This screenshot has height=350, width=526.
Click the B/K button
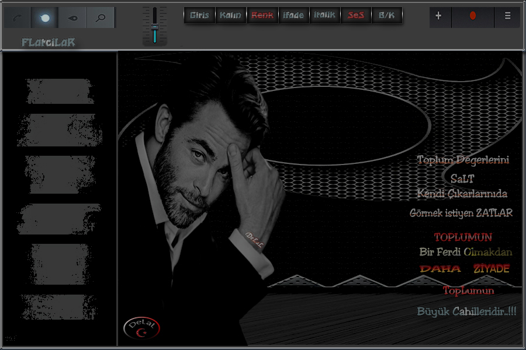click(x=386, y=15)
